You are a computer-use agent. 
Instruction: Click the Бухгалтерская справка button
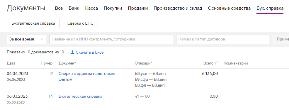(x=33, y=23)
